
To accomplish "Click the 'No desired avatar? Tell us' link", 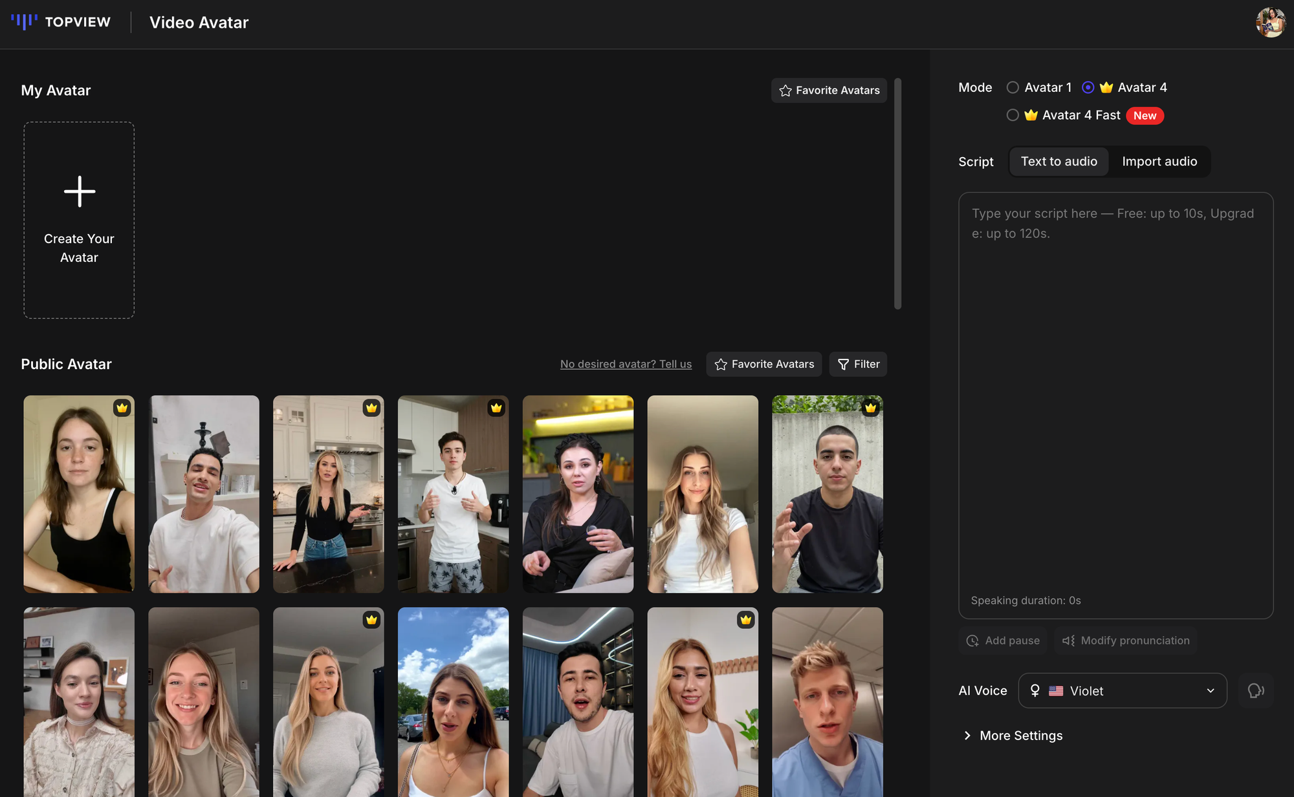I will point(626,365).
